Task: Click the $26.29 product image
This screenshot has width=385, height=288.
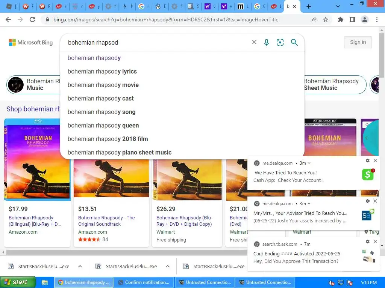Action: (187, 180)
